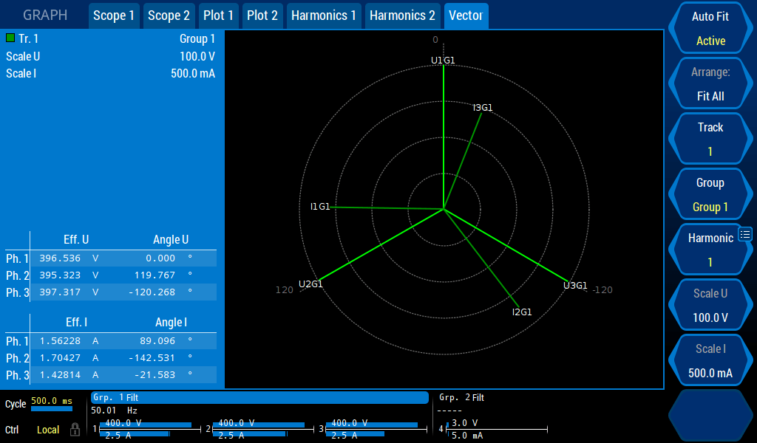Toggle the Auto Fit Active button
The image size is (757, 443).
point(710,28)
